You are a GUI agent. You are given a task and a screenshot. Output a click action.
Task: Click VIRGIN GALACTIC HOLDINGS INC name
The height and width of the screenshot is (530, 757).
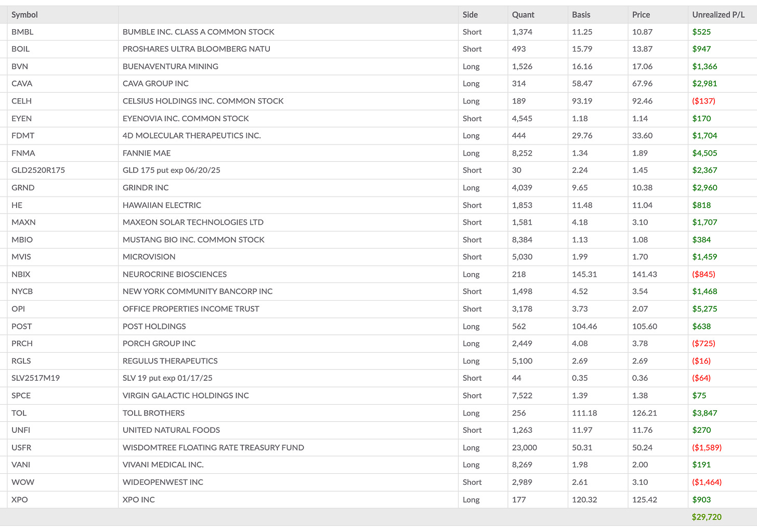pos(186,395)
